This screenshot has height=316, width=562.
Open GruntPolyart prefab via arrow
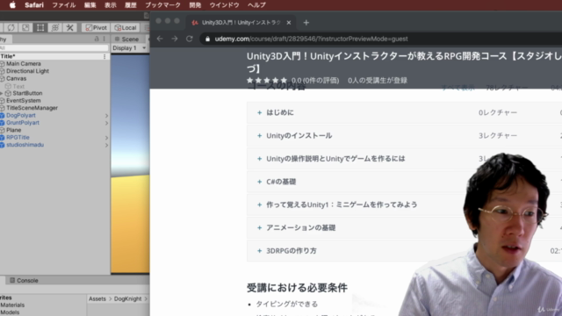click(x=106, y=123)
